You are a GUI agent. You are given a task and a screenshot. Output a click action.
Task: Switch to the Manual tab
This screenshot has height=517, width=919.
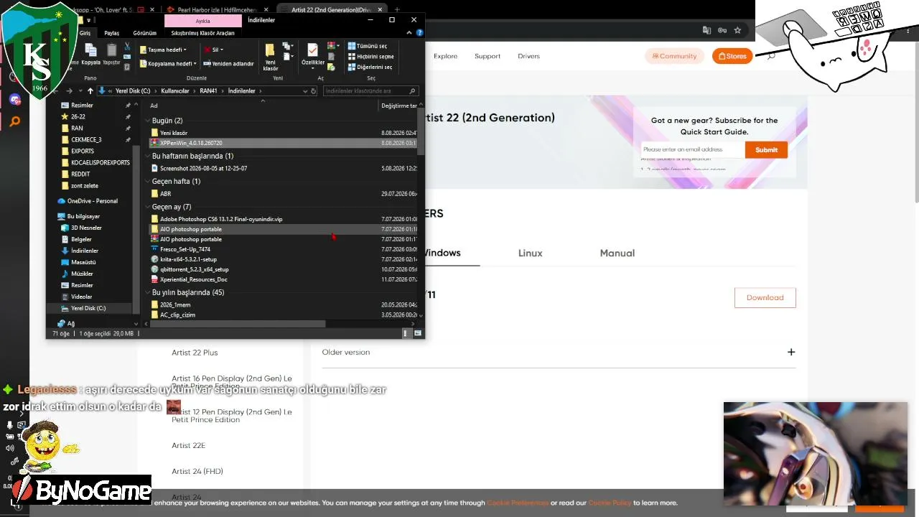(617, 253)
